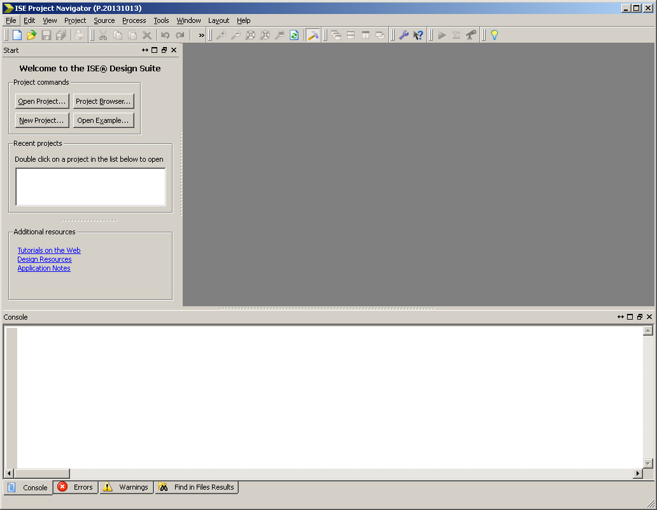The image size is (657, 510).
Task: Close the Console panel
Action: coord(649,317)
